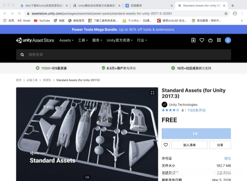Click the address bar URL
The image size is (247, 181).
tap(102, 13)
